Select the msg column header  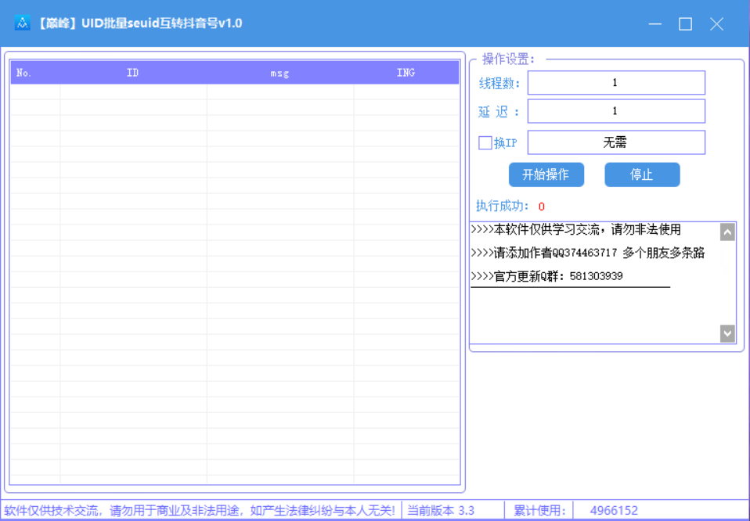(279, 72)
